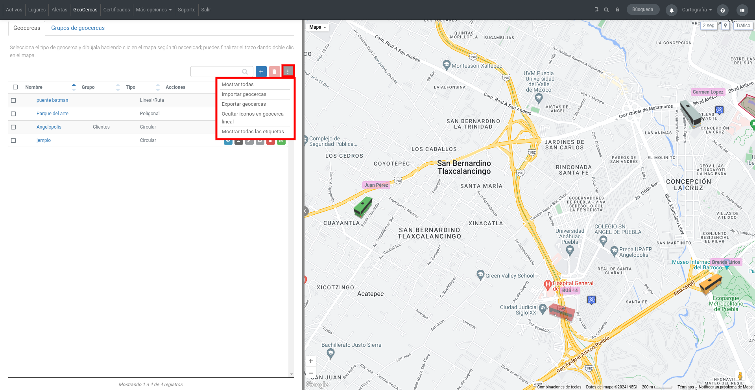Check the Angelópolis row checkbox
Screen dimensions: 755x390
pos(13,127)
